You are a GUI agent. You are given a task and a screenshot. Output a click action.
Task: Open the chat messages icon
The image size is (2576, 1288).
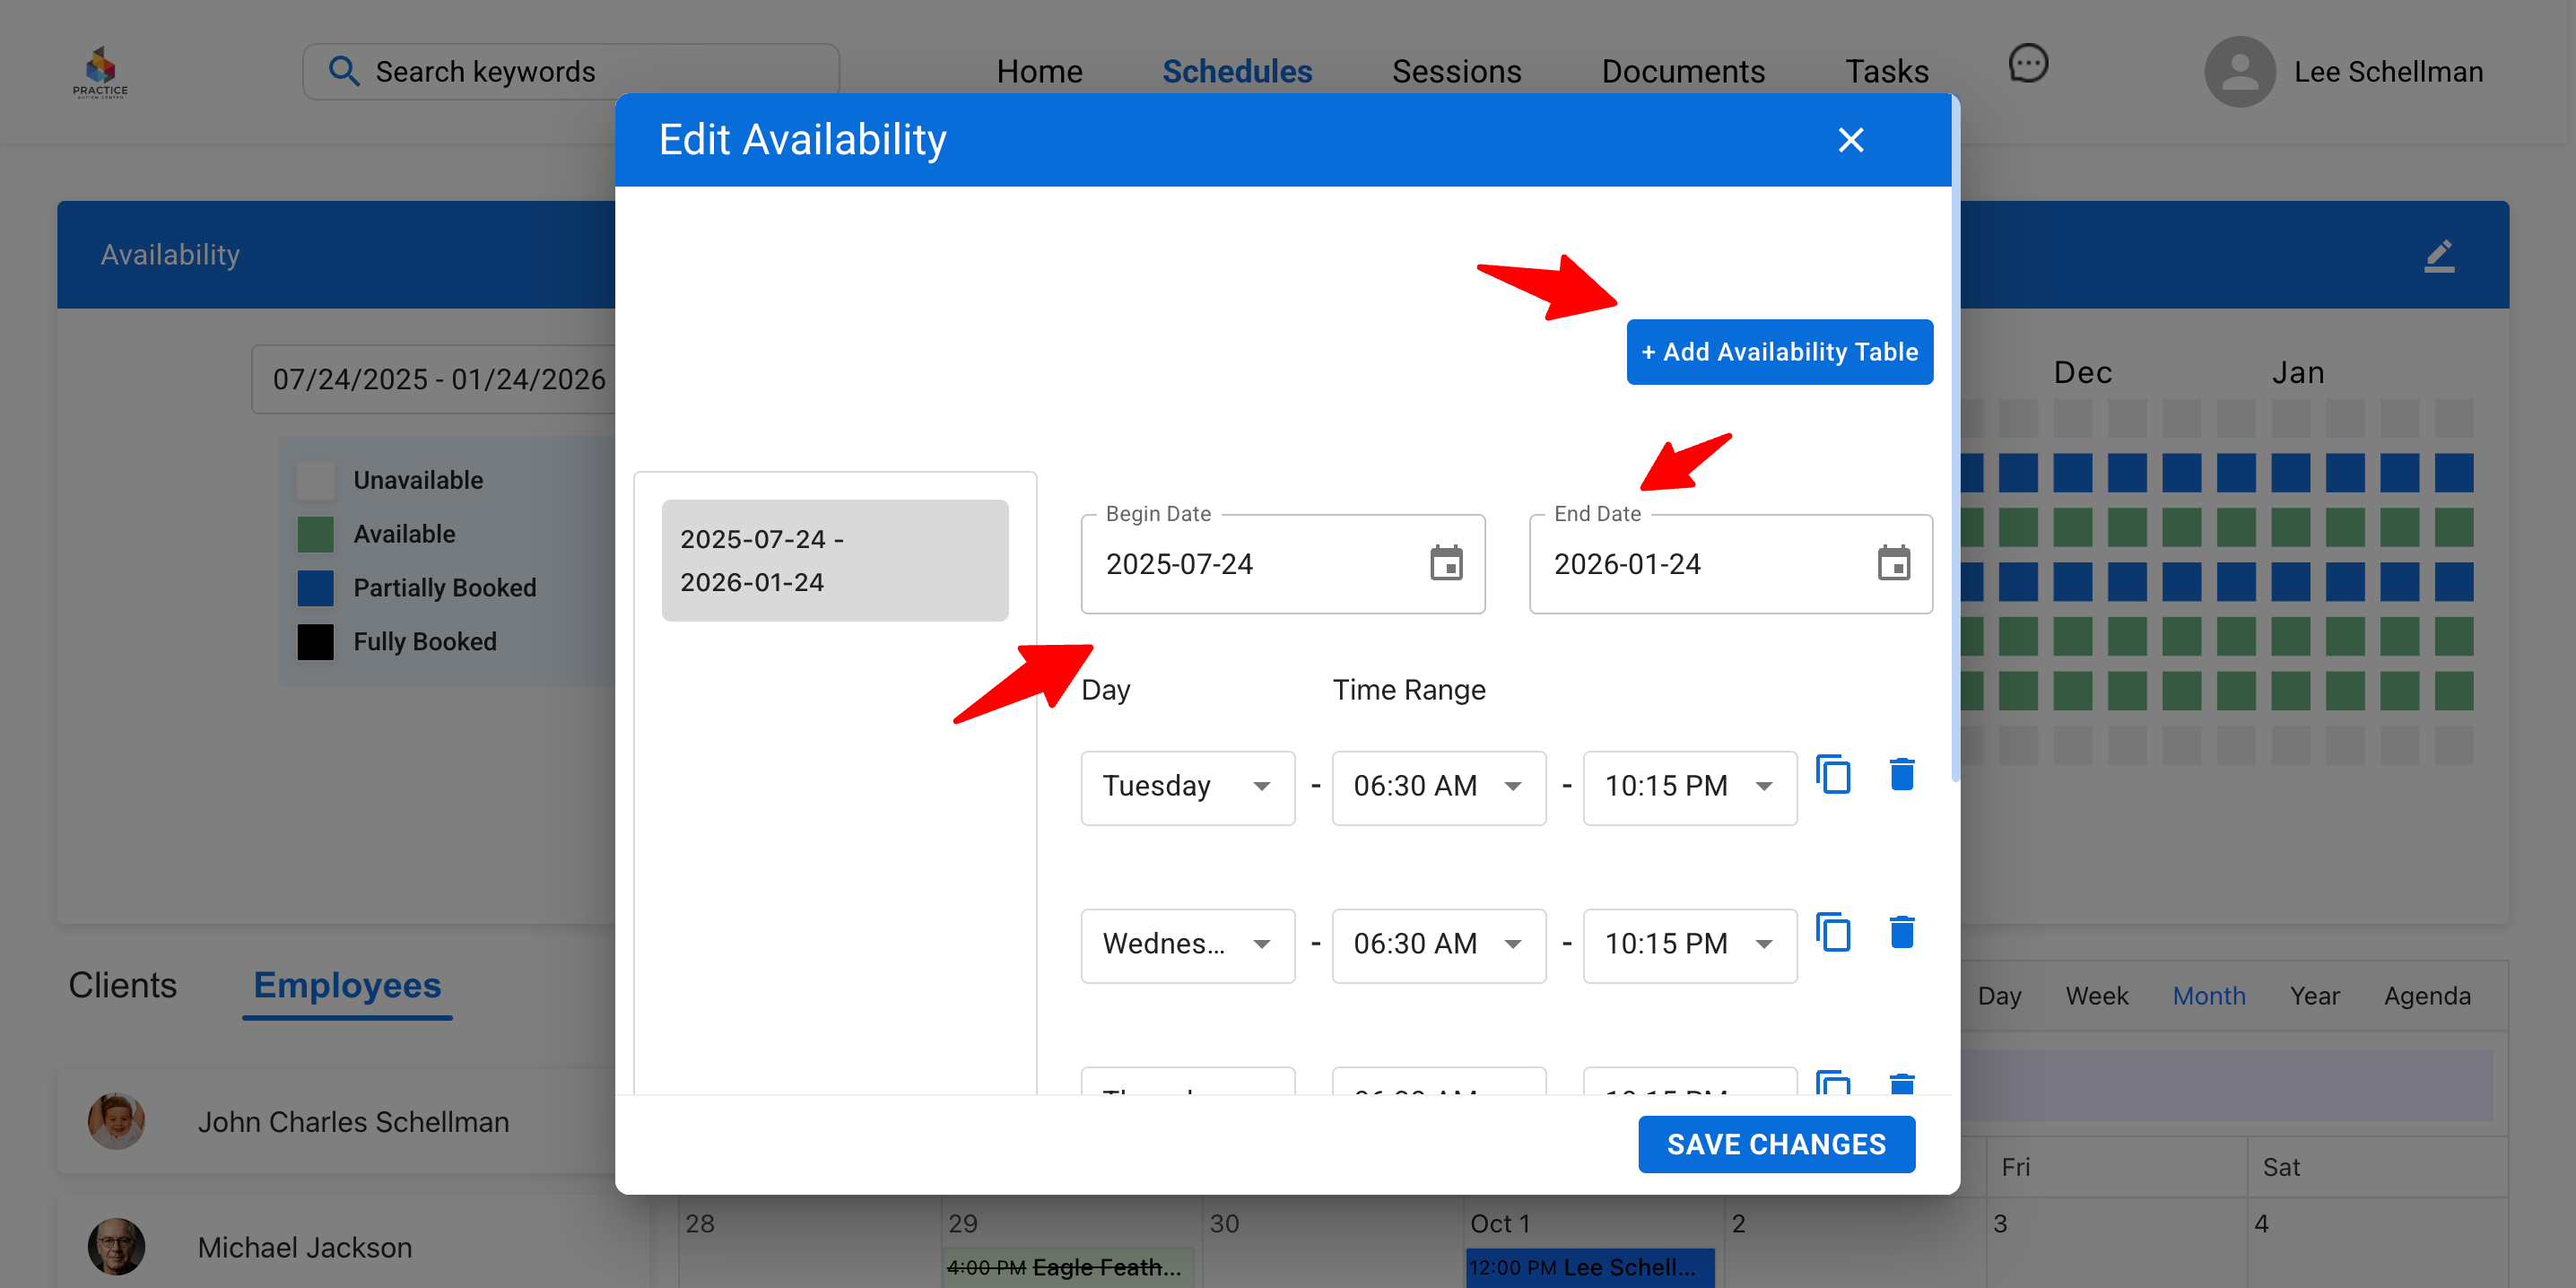click(2027, 65)
